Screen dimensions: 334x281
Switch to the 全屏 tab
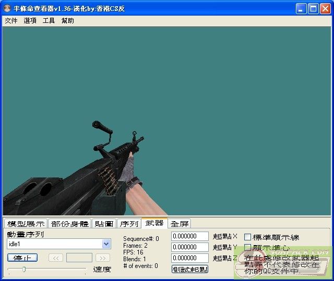click(x=180, y=224)
